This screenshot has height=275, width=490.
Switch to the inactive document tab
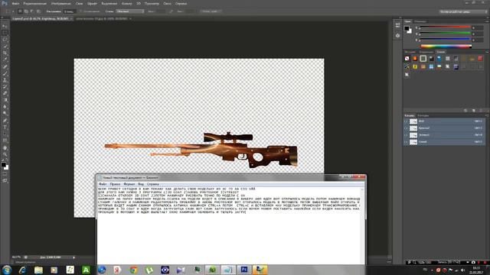[102, 18]
